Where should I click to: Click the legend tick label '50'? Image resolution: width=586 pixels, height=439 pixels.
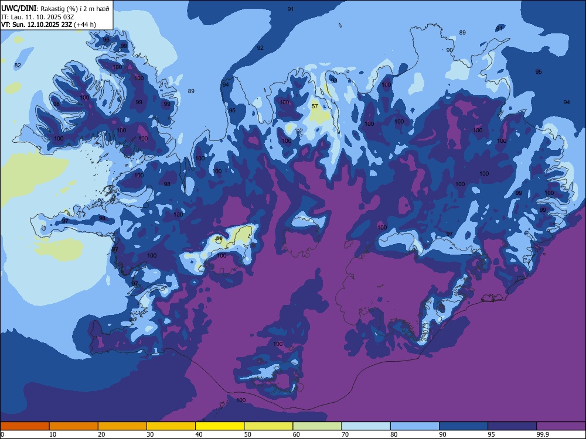click(248, 434)
